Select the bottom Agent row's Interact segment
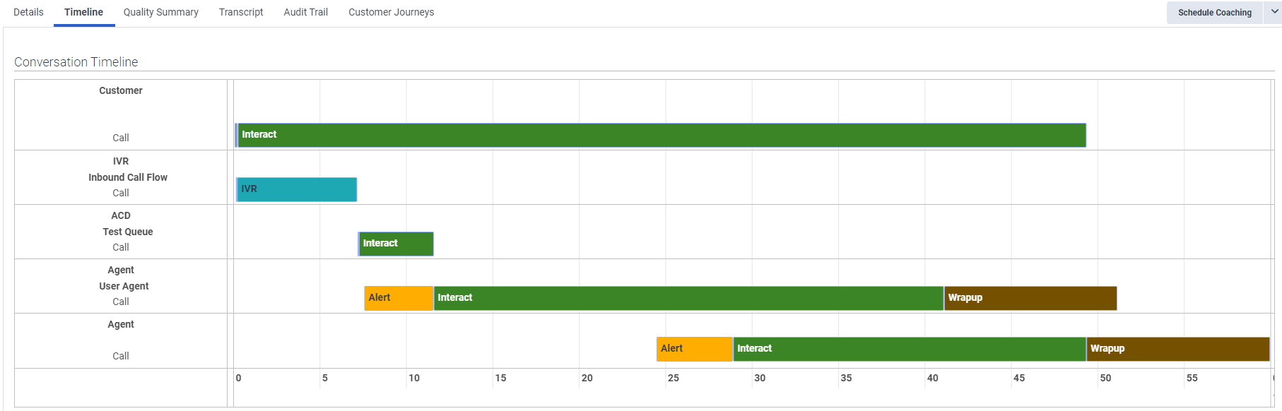 [x=910, y=350]
